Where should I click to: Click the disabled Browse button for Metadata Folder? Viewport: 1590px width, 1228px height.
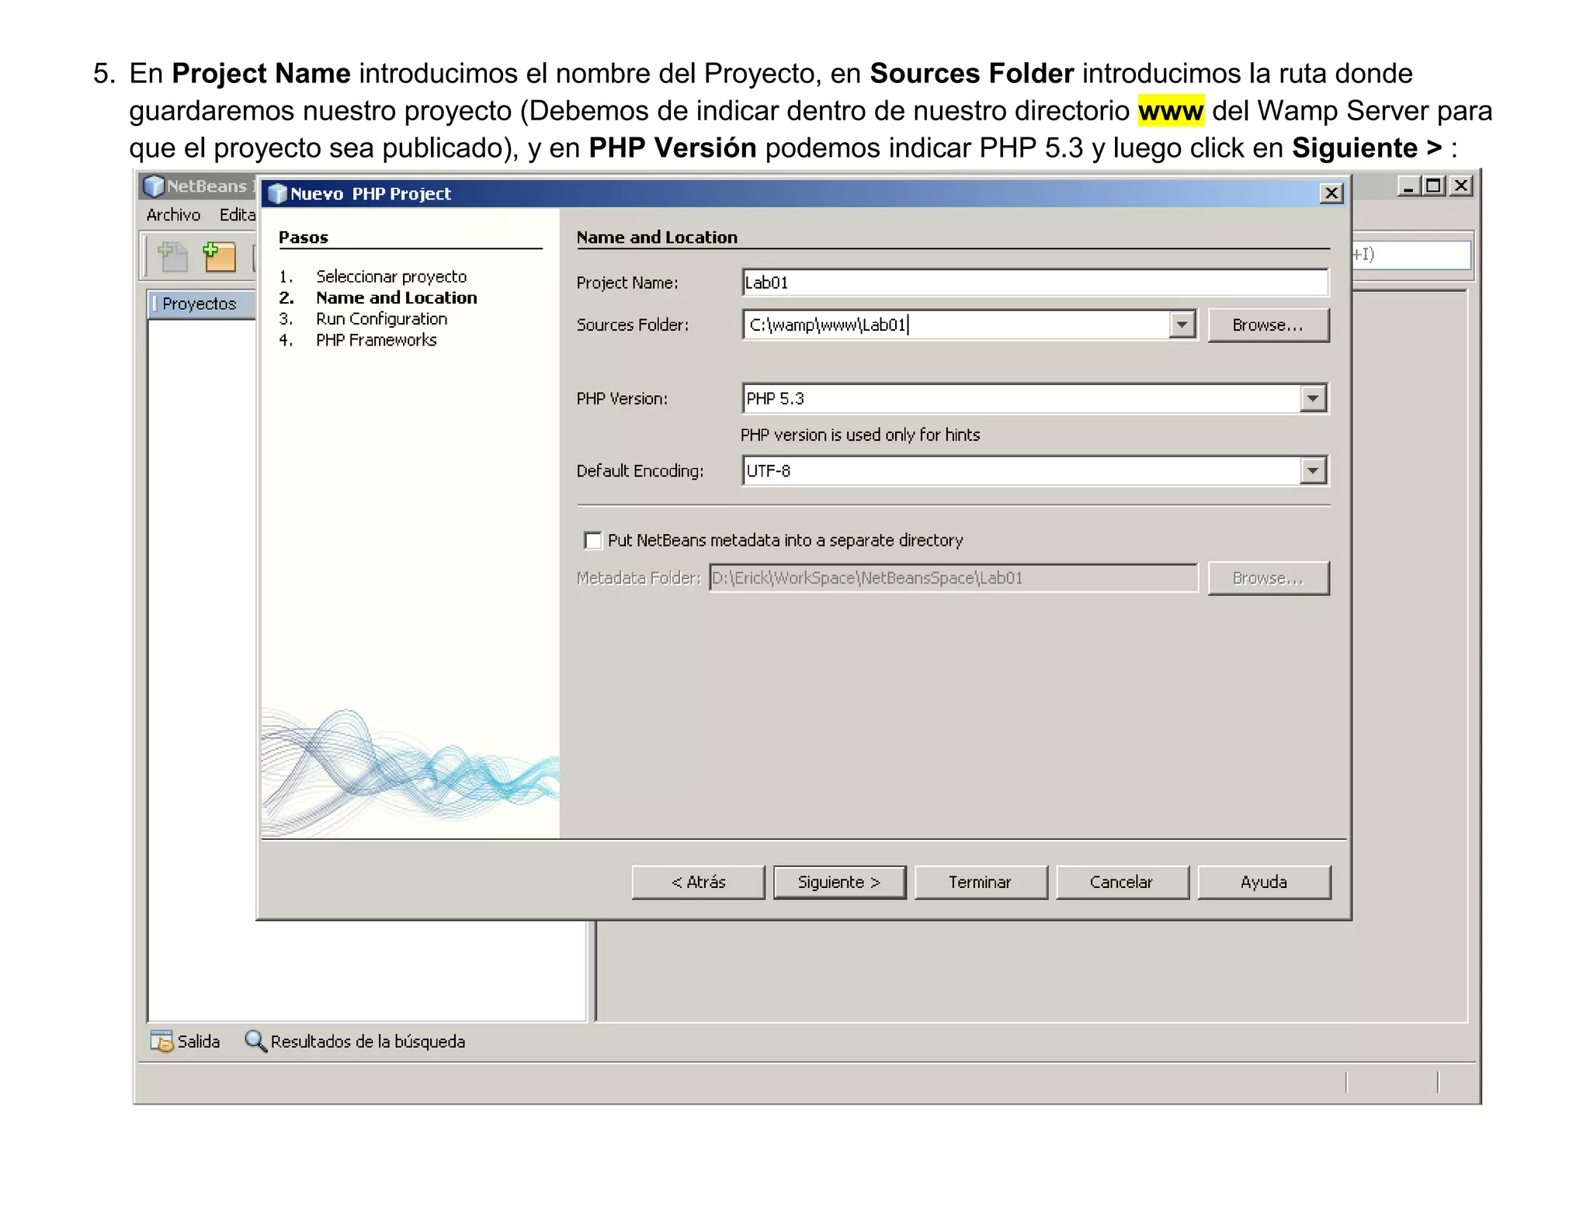tap(1268, 578)
